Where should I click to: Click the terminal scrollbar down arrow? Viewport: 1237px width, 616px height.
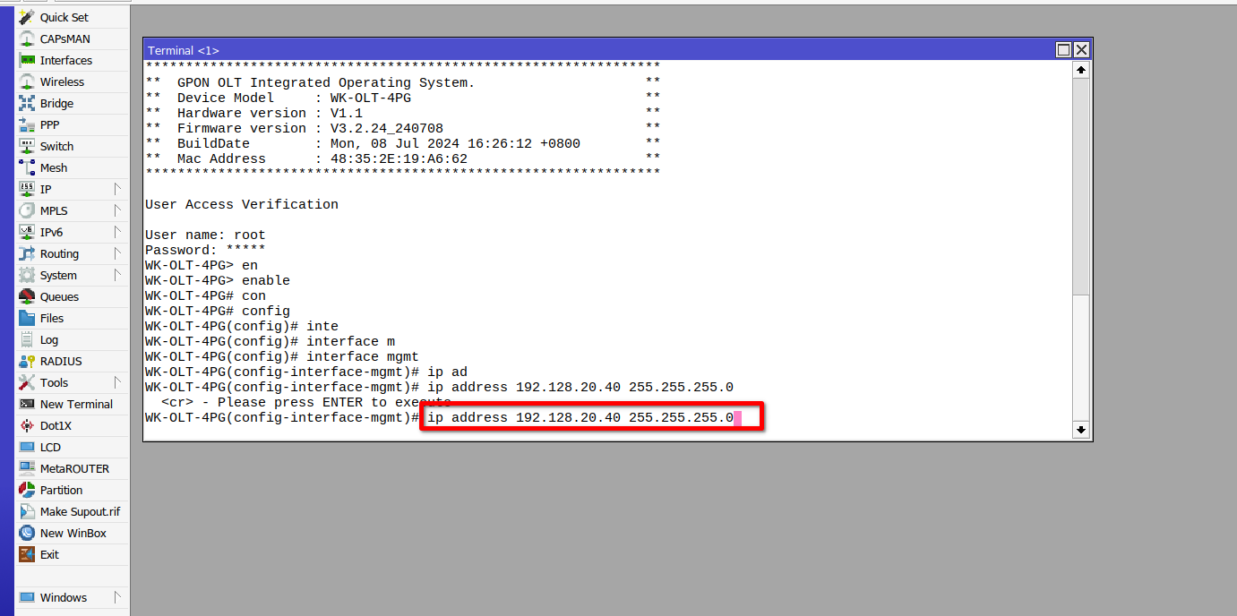coord(1081,431)
